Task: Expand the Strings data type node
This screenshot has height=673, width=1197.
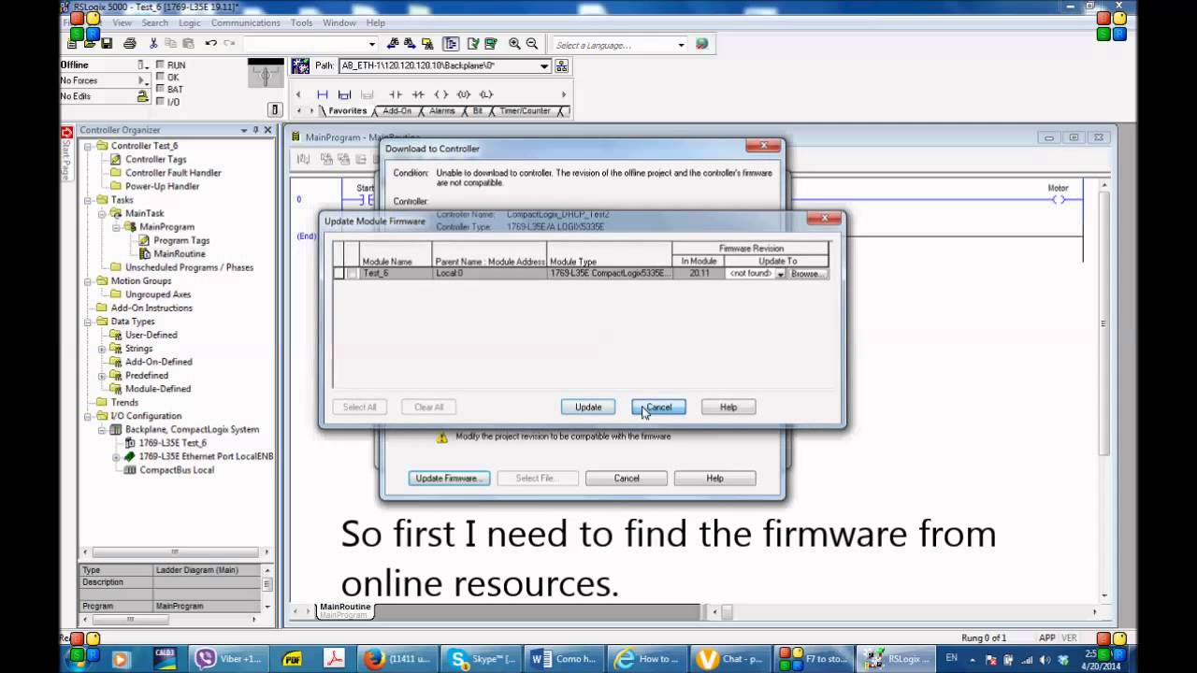Action: (102, 349)
